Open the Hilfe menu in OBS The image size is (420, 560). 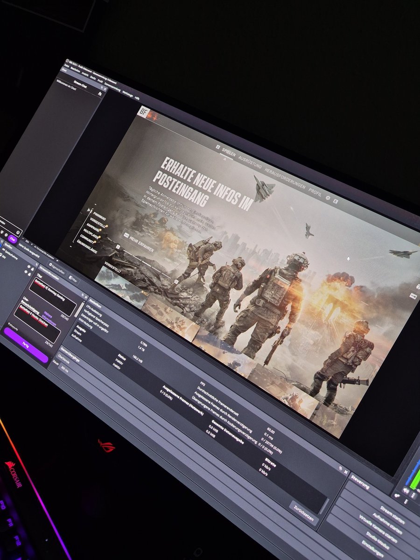(x=137, y=98)
